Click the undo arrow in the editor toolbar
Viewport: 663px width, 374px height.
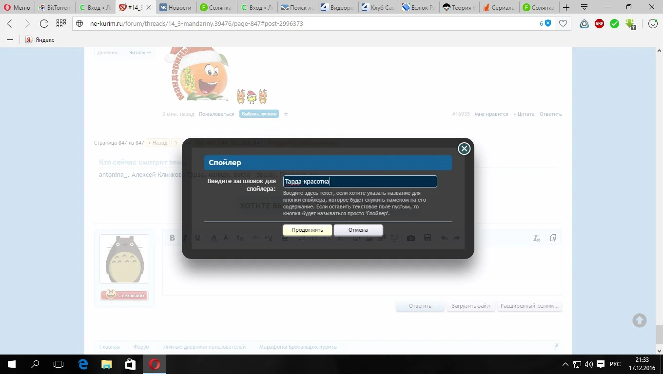click(x=444, y=238)
